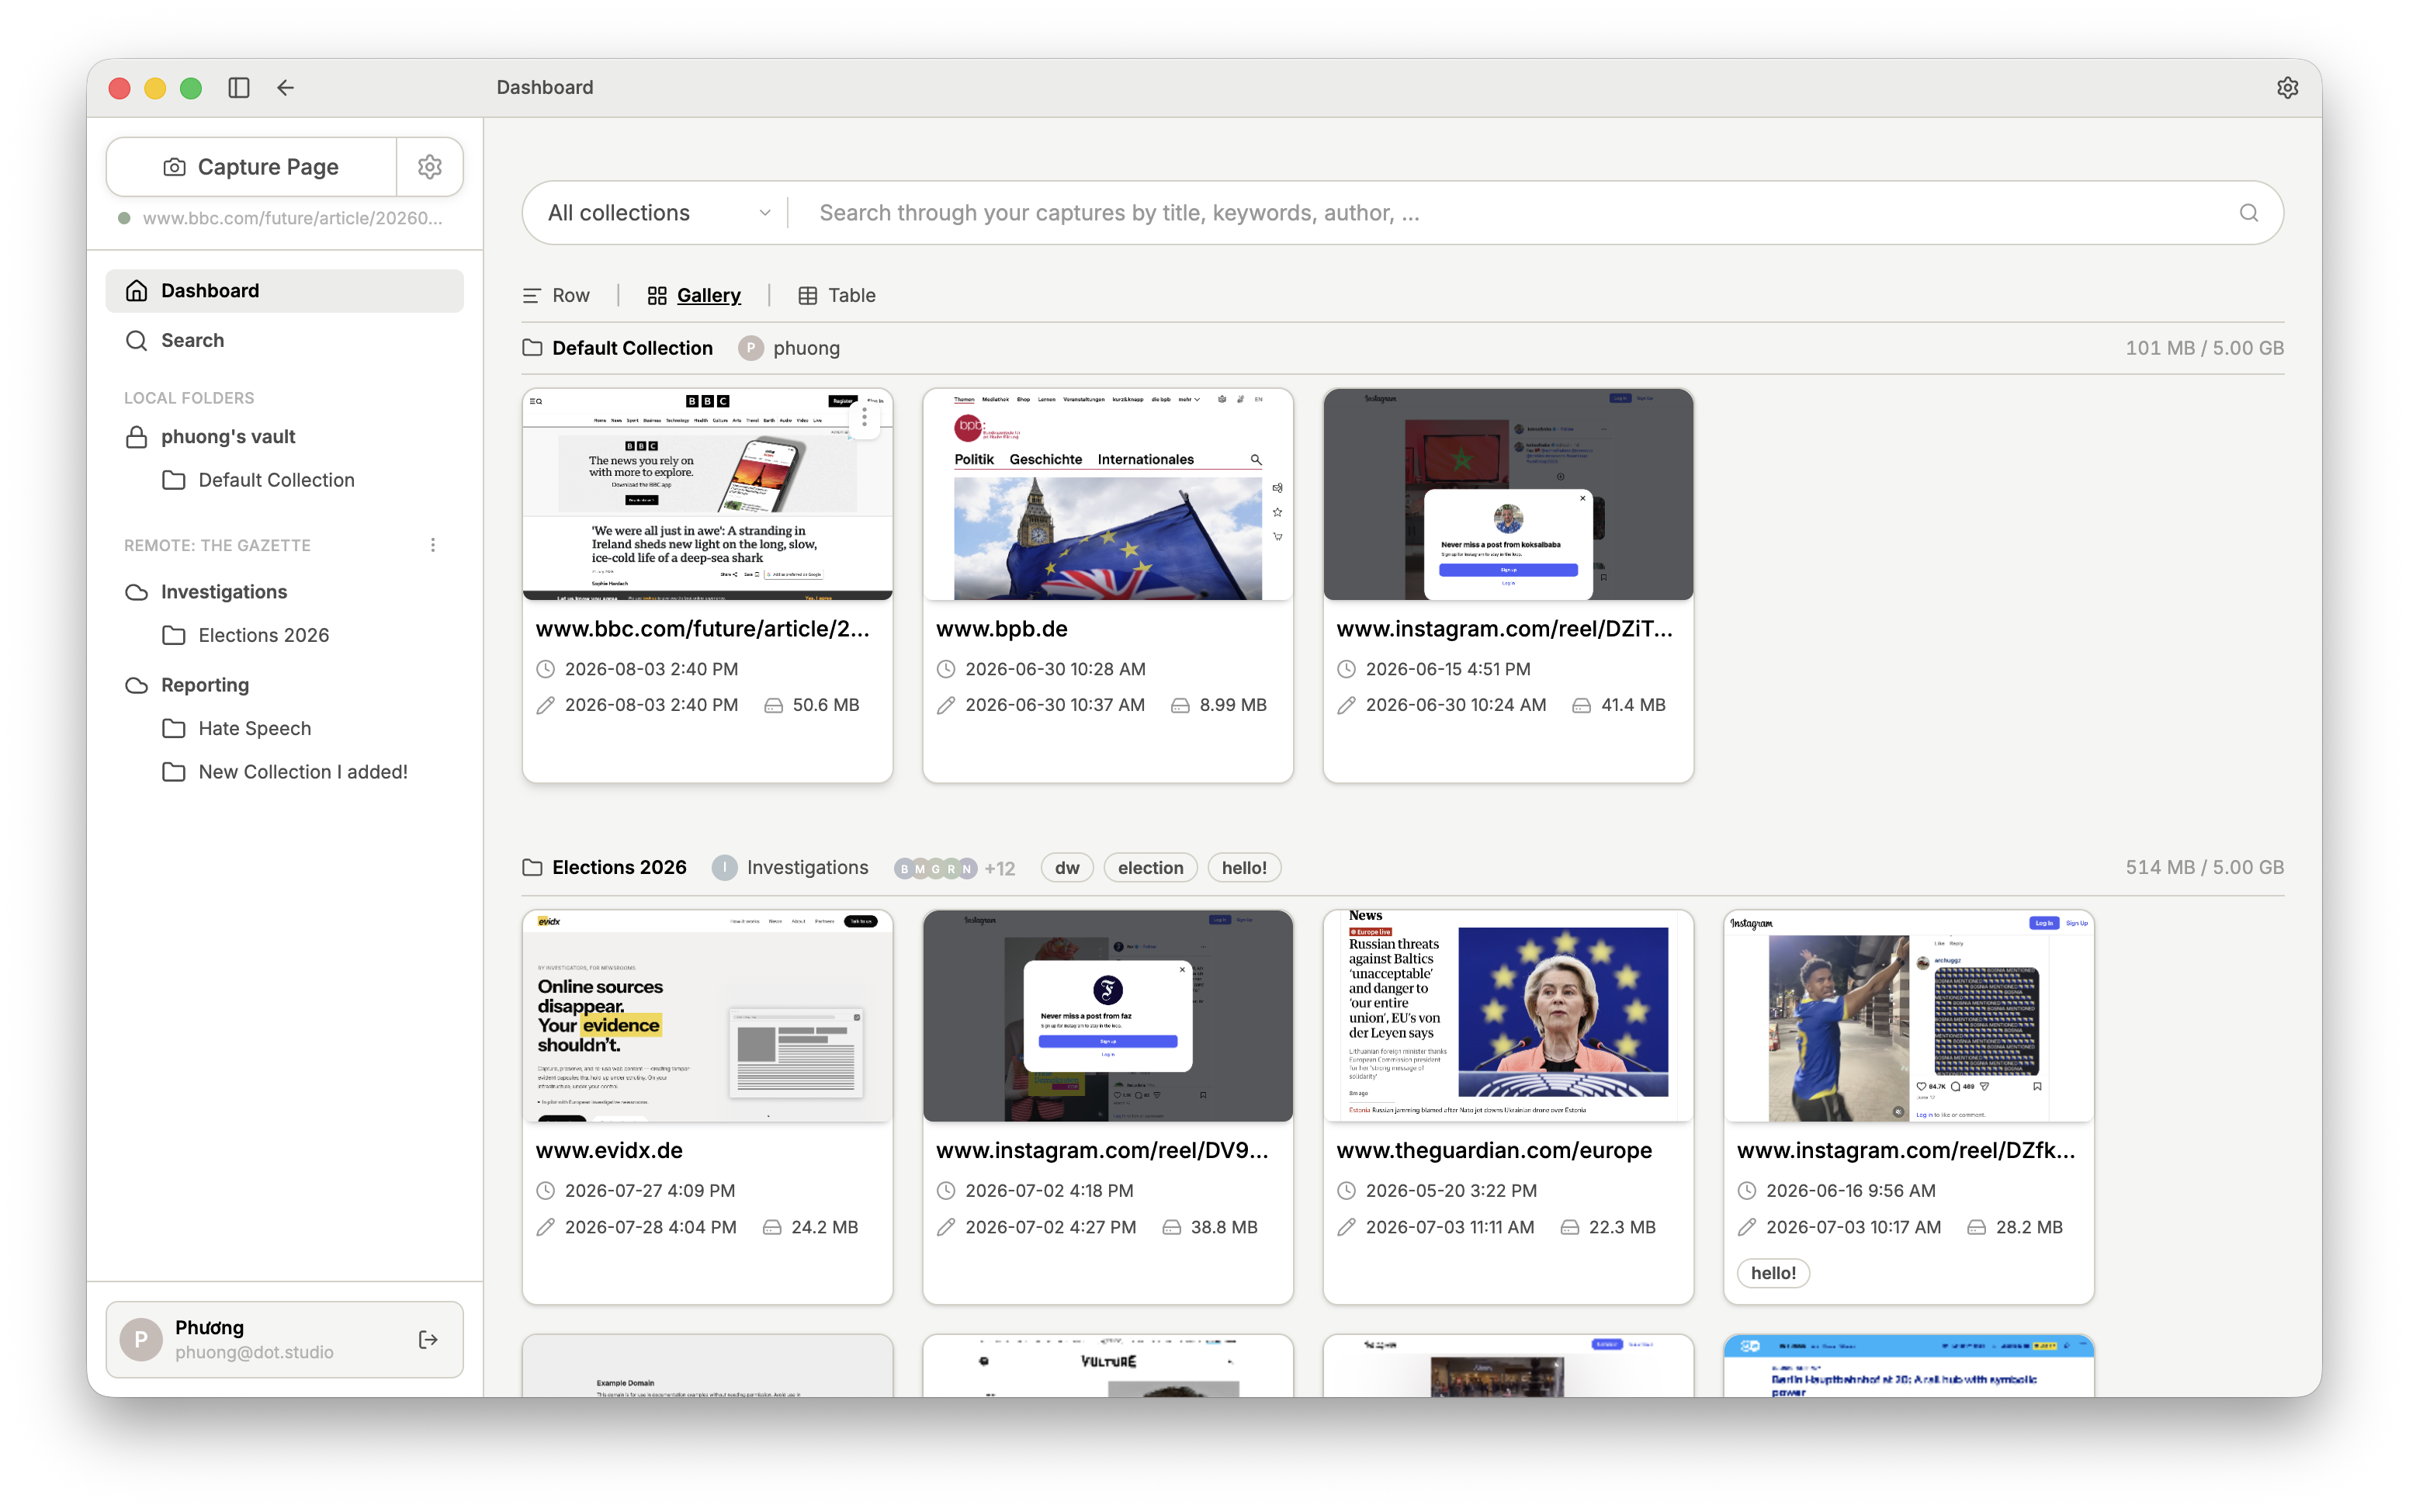The image size is (2409, 1512).
Task: Open the www.evidx.de capture thumbnail
Action: 707,1016
